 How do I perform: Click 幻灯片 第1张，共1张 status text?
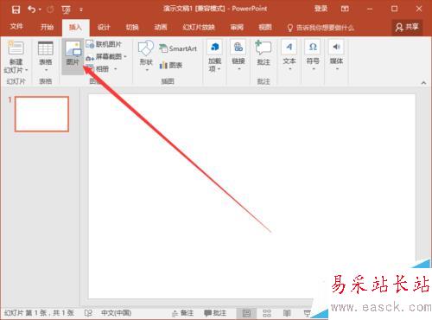click(40, 313)
